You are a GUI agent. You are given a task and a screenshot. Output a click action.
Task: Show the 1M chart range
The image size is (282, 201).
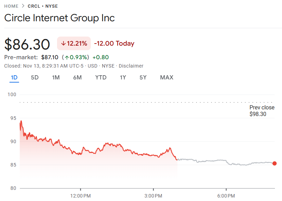pos(56,77)
